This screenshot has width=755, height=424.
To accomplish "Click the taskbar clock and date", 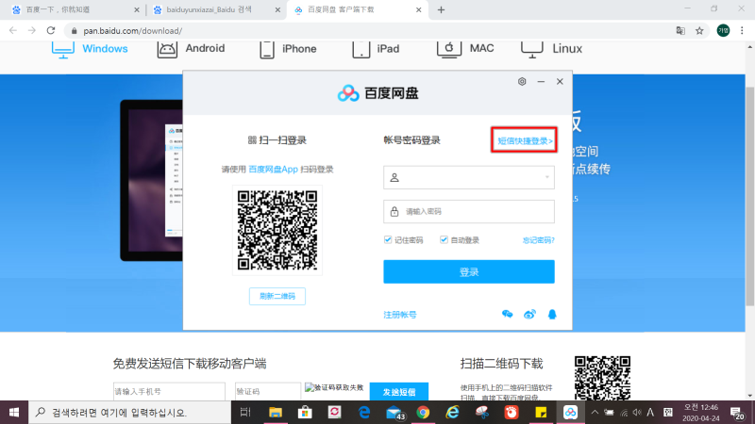I will (700, 413).
